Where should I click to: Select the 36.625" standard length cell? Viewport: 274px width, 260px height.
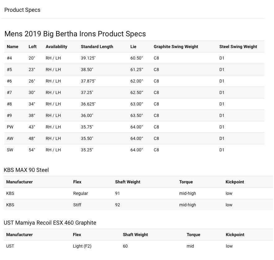[x=88, y=104]
